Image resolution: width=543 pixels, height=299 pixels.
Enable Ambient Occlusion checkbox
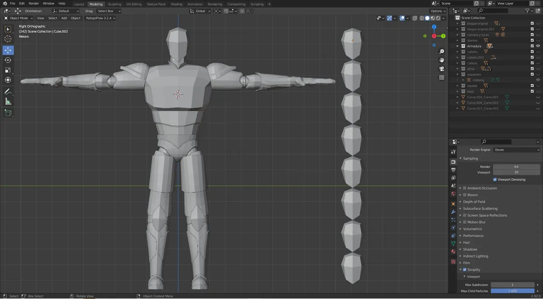coord(465,188)
